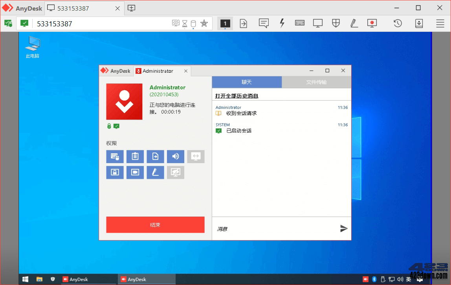Open the permissions shield icon
The image size is (451, 285).
point(335,23)
